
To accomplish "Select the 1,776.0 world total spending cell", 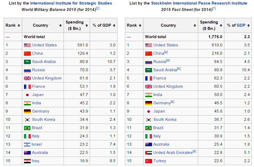I will (x=211, y=37).
